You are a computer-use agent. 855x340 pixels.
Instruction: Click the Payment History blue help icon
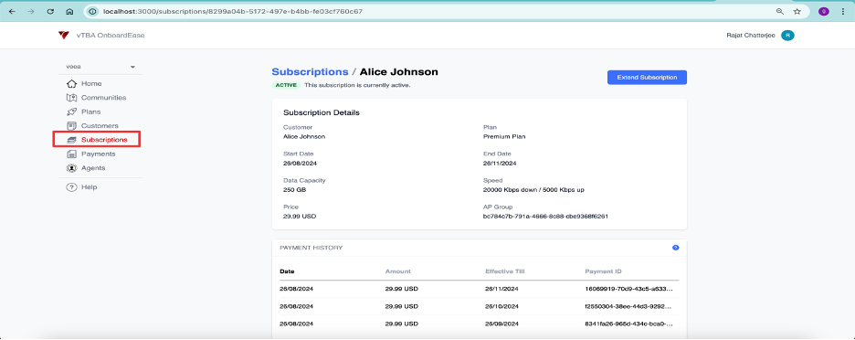pyautogui.click(x=676, y=248)
